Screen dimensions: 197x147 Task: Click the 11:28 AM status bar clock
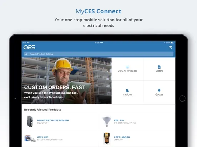[x=99, y=43]
